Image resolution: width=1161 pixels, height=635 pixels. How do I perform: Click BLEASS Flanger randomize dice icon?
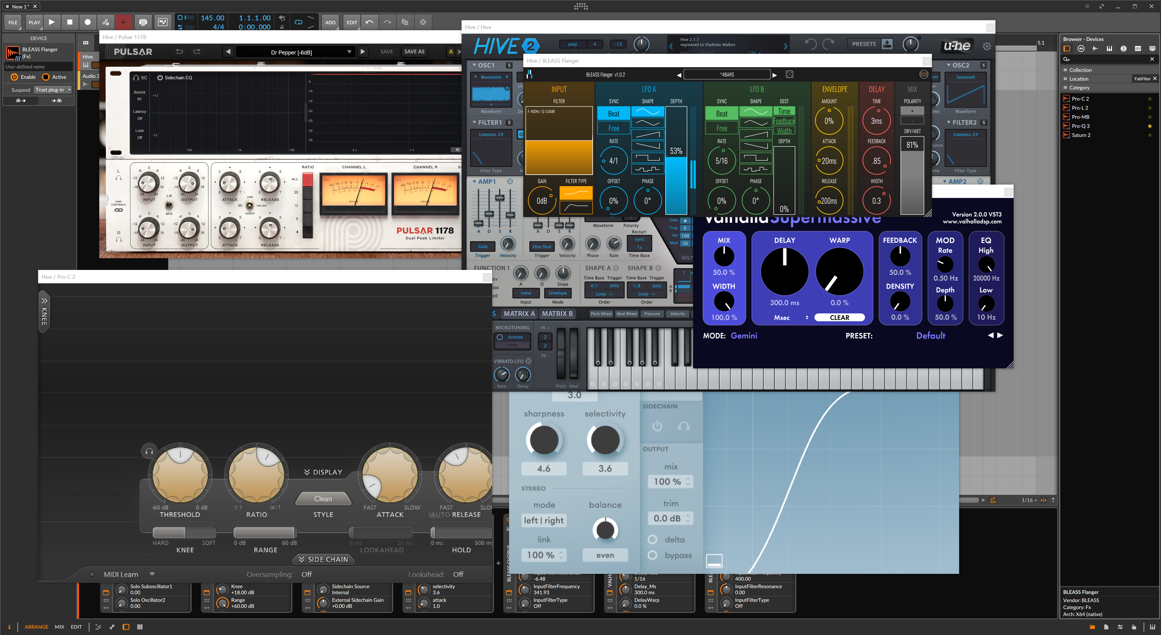click(790, 74)
